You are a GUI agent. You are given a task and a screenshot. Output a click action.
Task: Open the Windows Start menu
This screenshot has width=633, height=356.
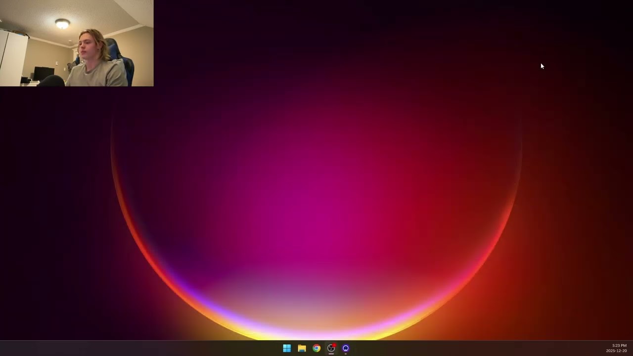287,348
